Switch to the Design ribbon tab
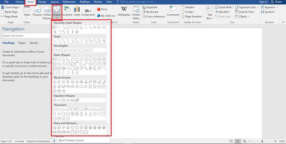The image size is (286, 144). (x=42, y=2)
